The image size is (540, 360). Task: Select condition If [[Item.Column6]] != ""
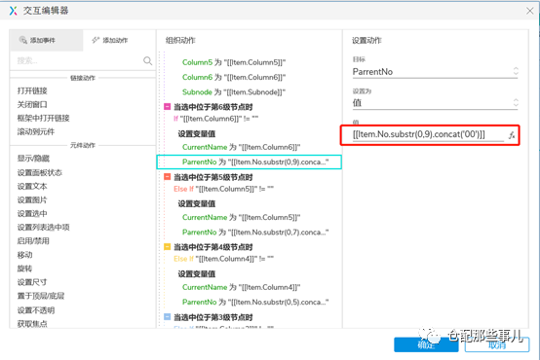click(216, 119)
